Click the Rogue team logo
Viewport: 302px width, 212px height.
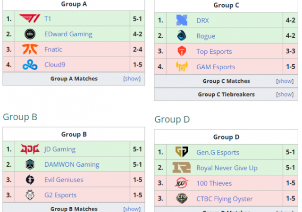pos(182,36)
